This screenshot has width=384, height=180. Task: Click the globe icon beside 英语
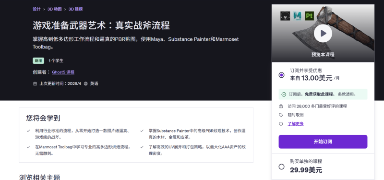coord(85,84)
